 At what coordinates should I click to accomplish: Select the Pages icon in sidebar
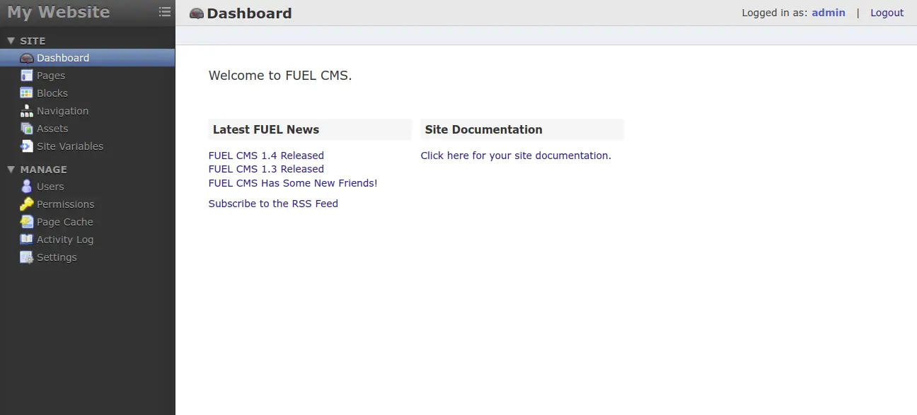pyautogui.click(x=25, y=75)
